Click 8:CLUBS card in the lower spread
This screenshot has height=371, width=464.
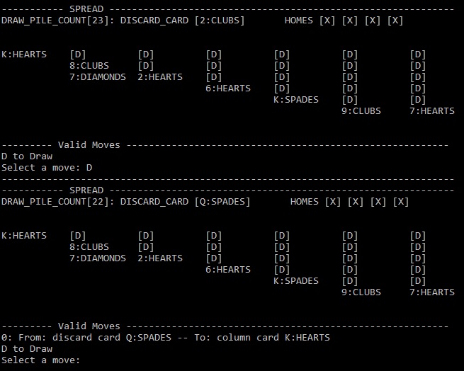89,246
